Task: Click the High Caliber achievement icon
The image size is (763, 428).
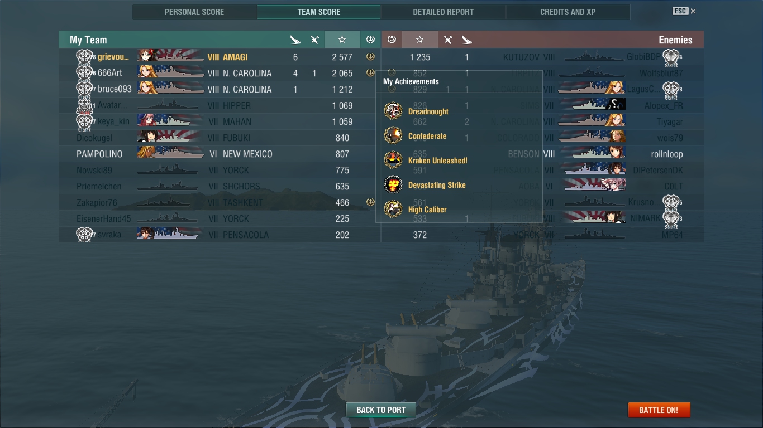Action: (x=393, y=209)
